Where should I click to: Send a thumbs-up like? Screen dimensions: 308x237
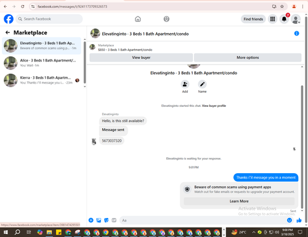pos(299,220)
